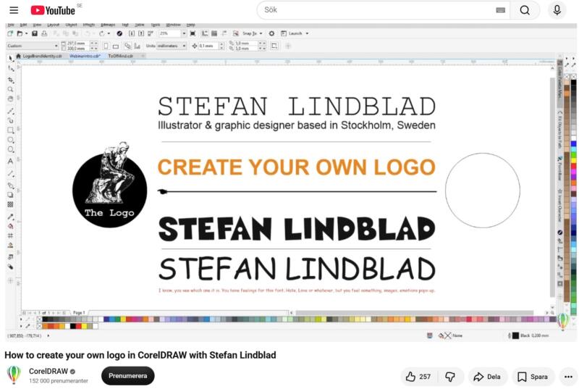Screen dimensions: 579x389
Task: Open the Bitmaps menu
Action: click(x=108, y=25)
